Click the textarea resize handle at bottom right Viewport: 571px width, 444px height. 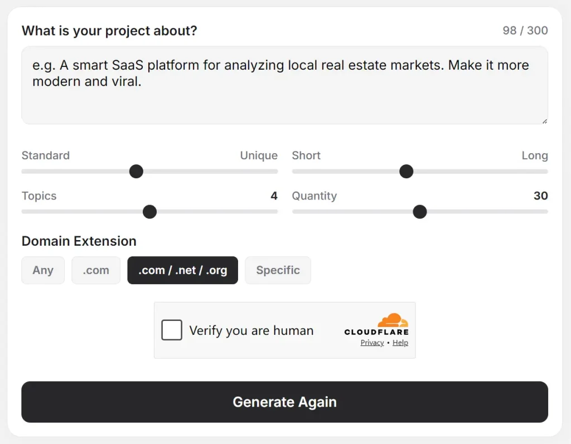[544, 120]
